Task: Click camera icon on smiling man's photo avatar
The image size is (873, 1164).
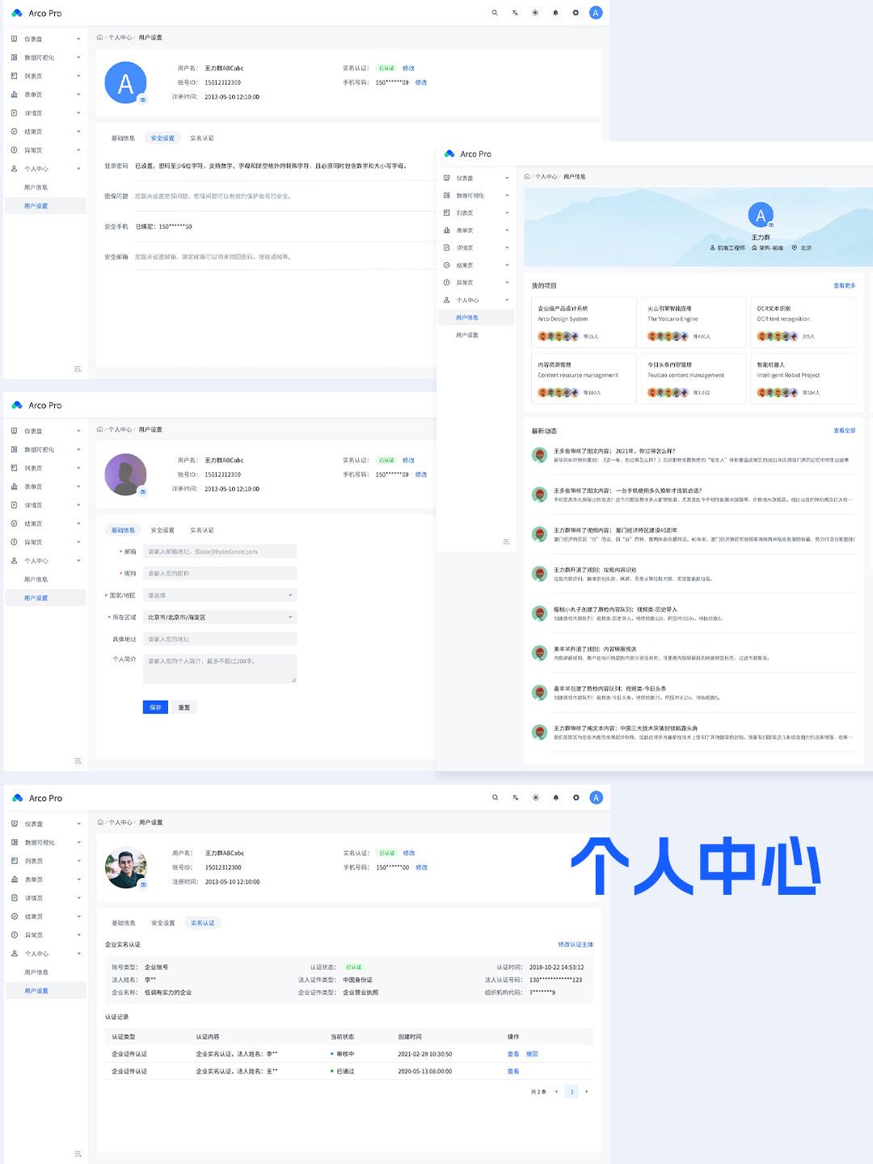Action: [x=143, y=884]
